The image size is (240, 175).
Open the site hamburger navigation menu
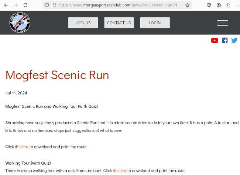click(x=222, y=23)
